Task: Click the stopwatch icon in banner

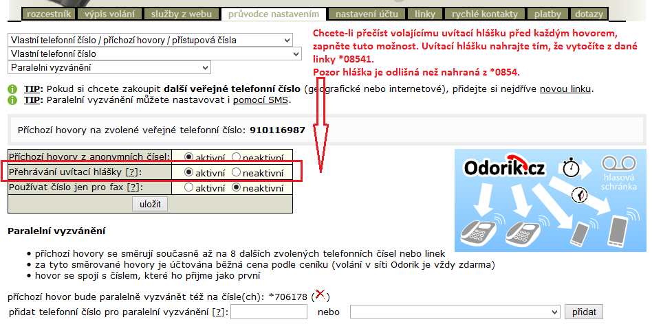Action: coord(569,167)
